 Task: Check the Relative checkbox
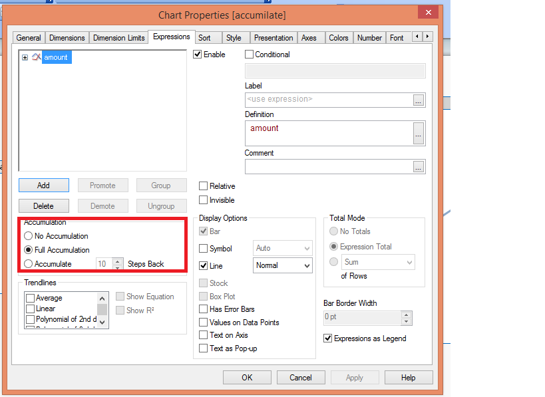[204, 186]
